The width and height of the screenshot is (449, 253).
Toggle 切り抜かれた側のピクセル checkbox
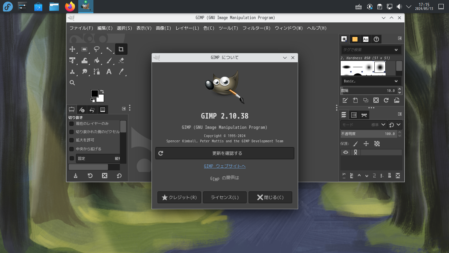click(71, 132)
